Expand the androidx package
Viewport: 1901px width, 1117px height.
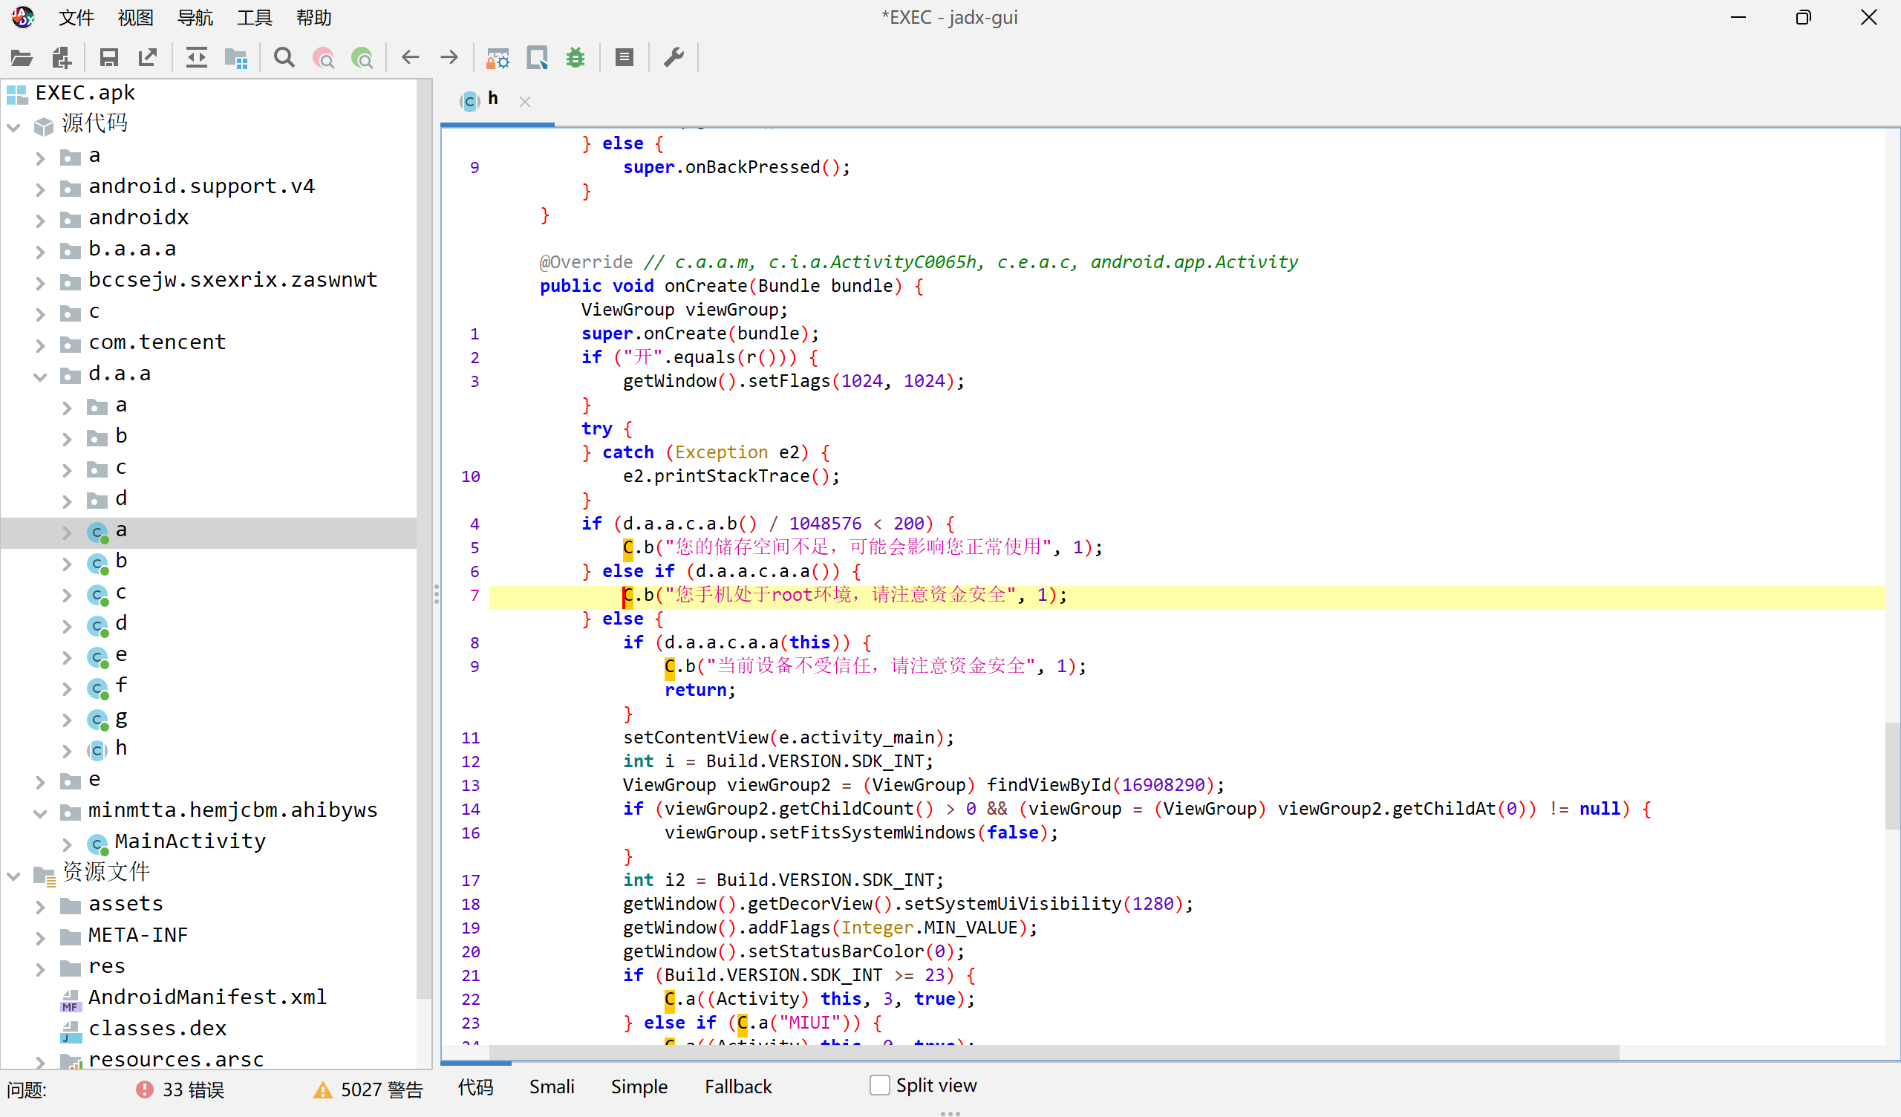(x=40, y=221)
